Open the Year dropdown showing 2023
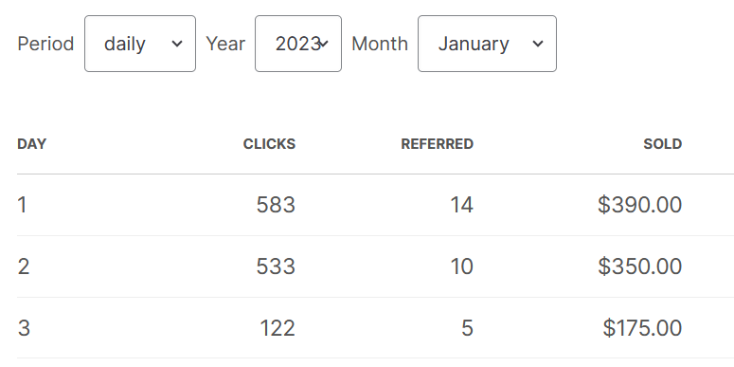Screen dimensions: 734x367 tap(298, 44)
